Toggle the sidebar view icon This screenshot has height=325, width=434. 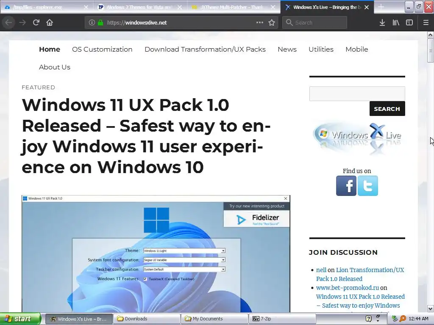409,22
